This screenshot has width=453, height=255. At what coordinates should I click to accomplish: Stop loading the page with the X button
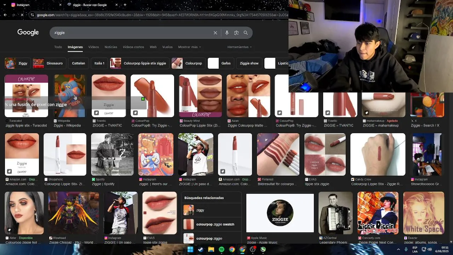click(22, 15)
